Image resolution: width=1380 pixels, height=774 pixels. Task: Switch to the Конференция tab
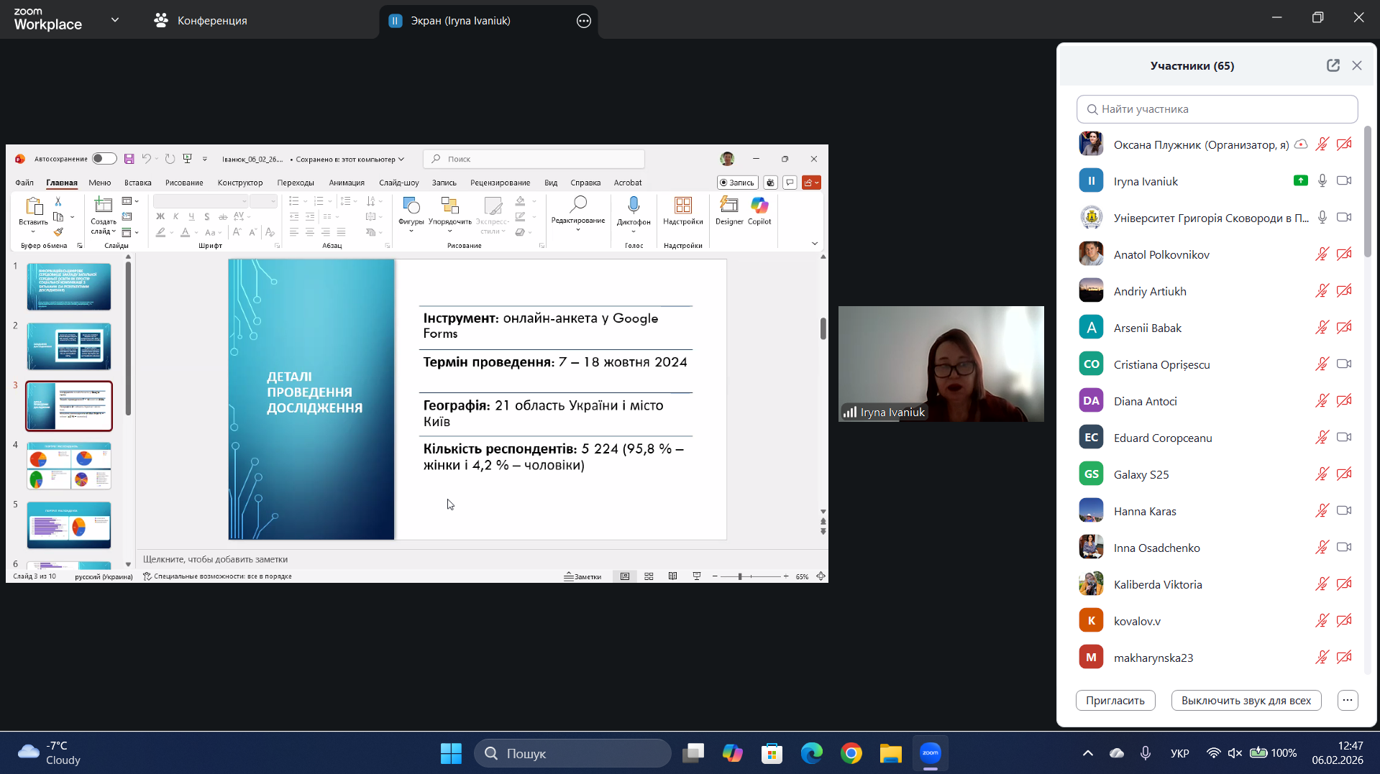[x=201, y=21]
